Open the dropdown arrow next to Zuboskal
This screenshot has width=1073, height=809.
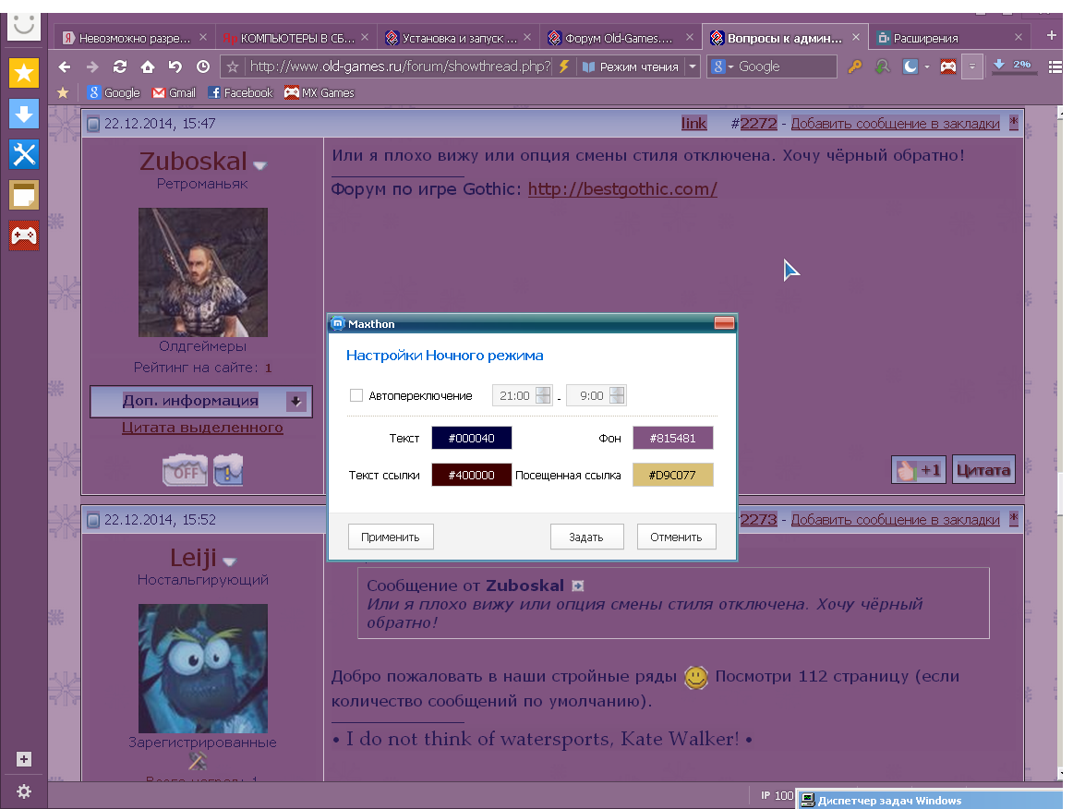pyautogui.click(x=259, y=165)
